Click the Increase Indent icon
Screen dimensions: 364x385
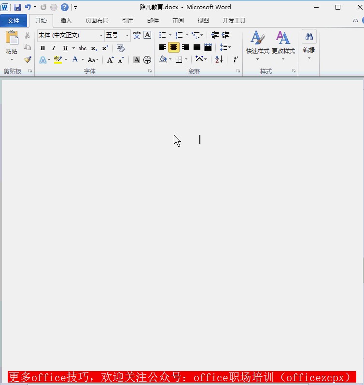point(225,35)
